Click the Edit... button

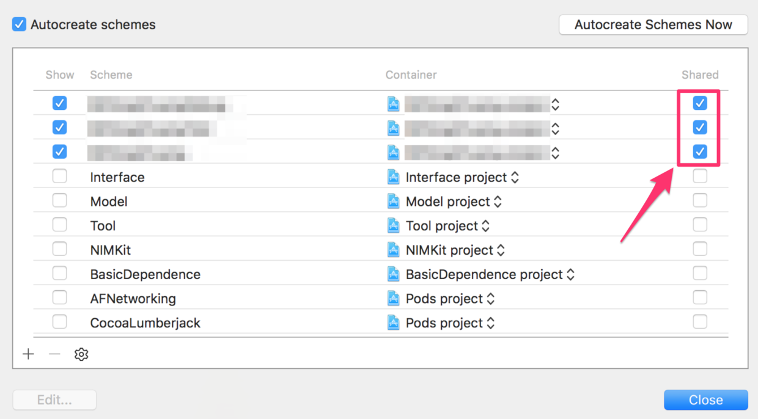54,400
